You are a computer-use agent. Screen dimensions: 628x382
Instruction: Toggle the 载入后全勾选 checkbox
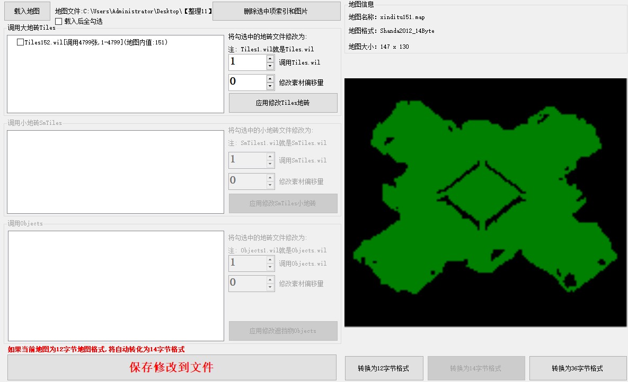click(x=59, y=22)
